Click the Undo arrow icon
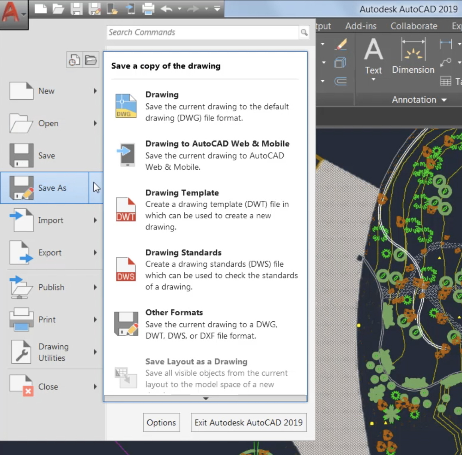The height and width of the screenshot is (455, 462). pyautogui.click(x=167, y=8)
